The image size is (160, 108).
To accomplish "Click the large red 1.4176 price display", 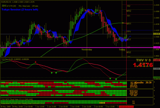I will (x=143, y=65).
